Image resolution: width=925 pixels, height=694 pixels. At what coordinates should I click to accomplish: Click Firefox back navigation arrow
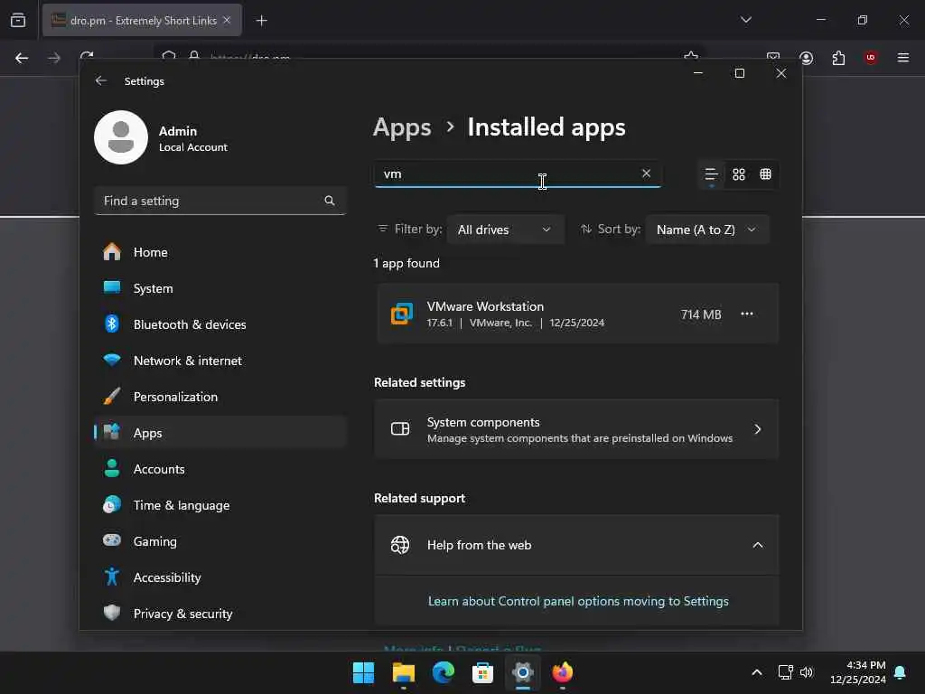22,58
